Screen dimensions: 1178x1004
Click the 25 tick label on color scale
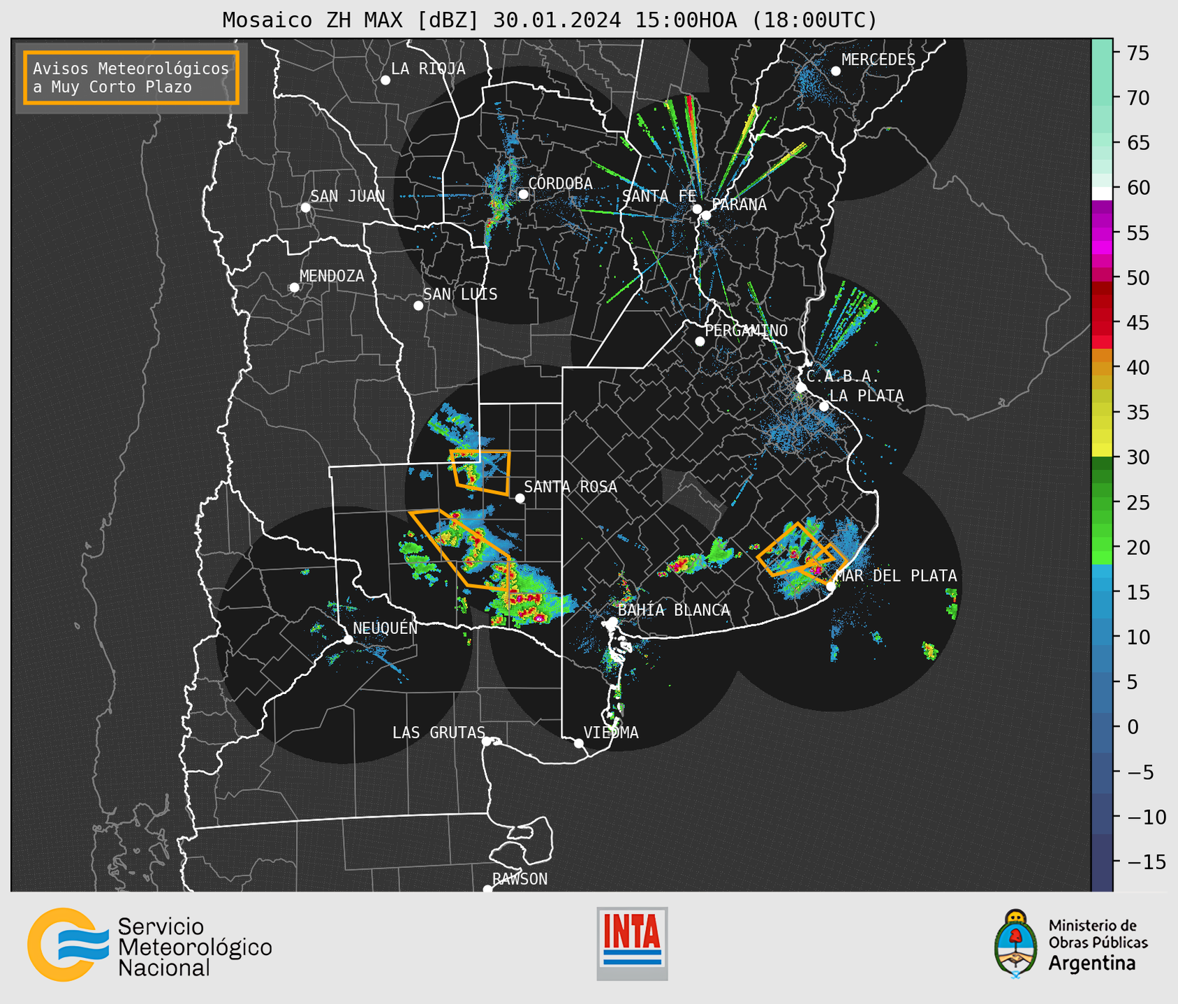pos(1137,503)
